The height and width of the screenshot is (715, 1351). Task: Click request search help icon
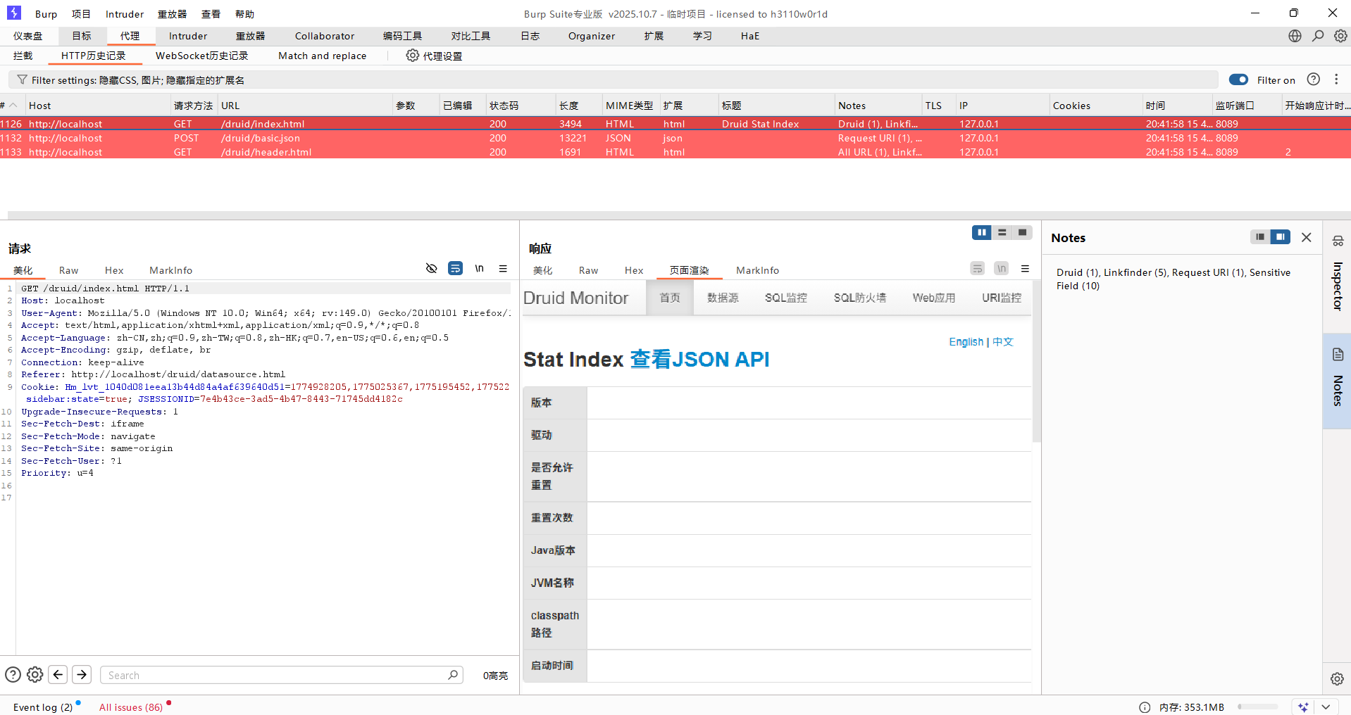13,675
